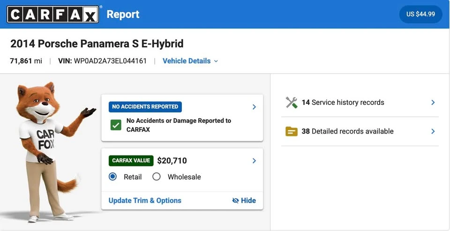Select the Wholesale radio button

click(157, 177)
